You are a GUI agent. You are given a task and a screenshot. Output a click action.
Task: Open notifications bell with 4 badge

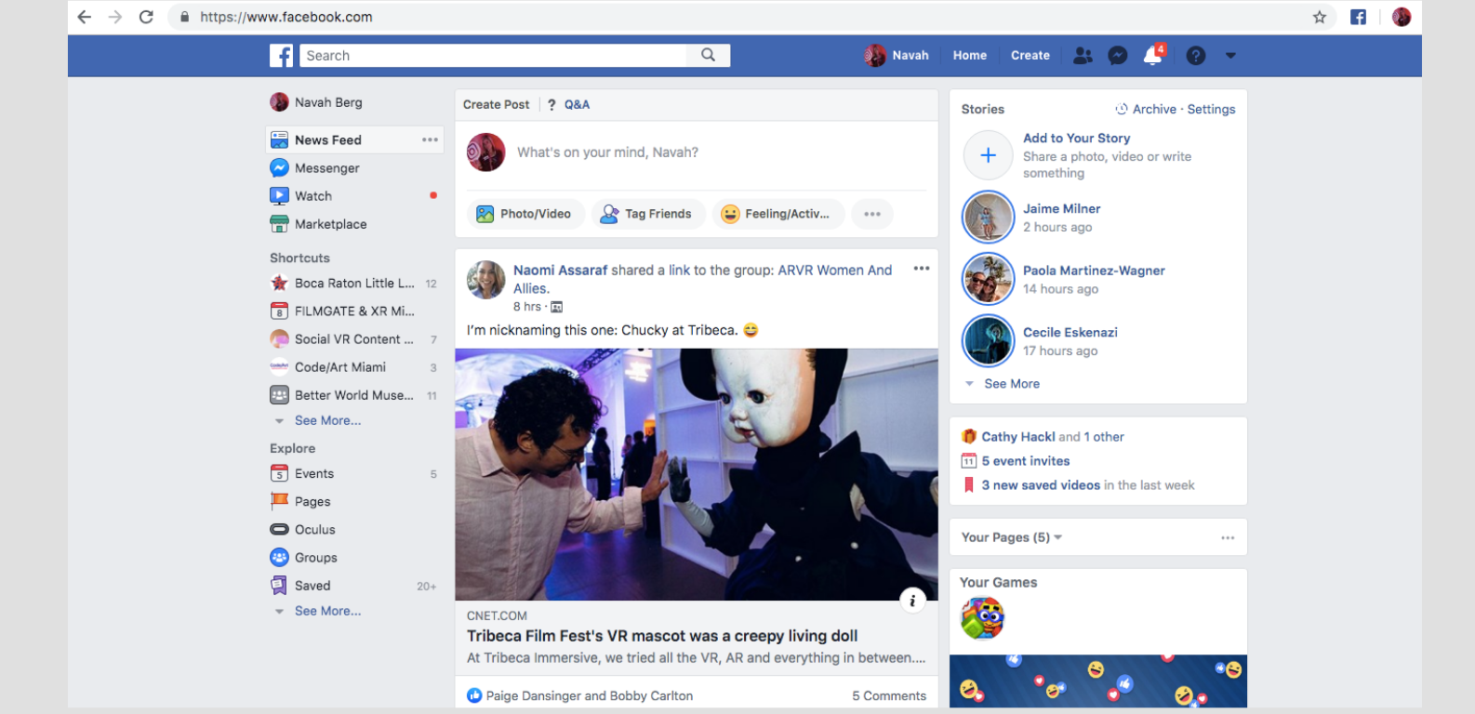coord(1153,55)
